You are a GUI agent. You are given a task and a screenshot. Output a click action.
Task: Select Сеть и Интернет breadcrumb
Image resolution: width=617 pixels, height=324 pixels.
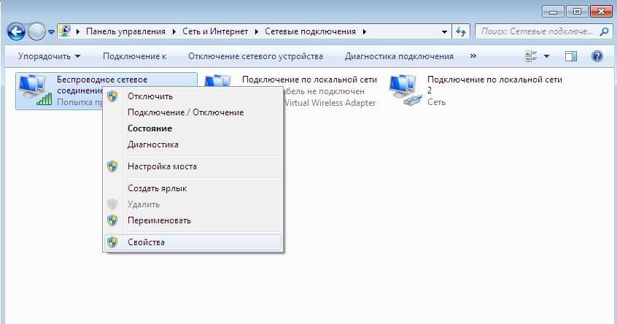(x=215, y=31)
